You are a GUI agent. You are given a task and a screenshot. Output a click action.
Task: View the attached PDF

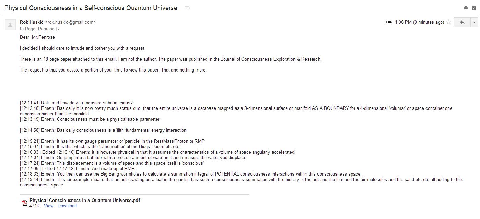pyautogui.click(x=49, y=206)
